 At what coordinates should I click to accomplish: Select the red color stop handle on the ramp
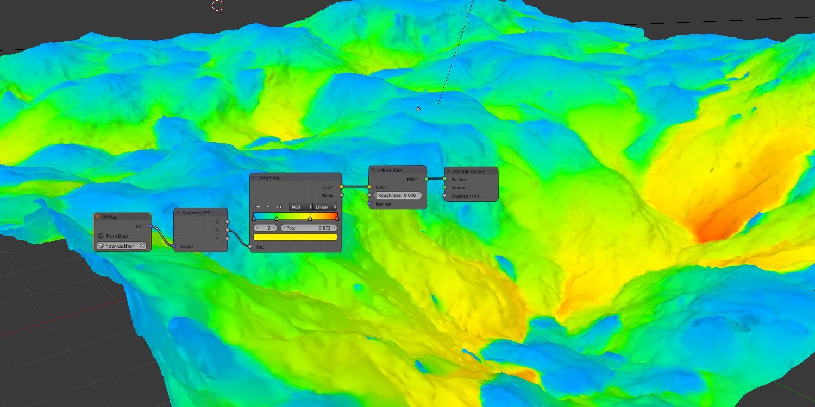337,218
